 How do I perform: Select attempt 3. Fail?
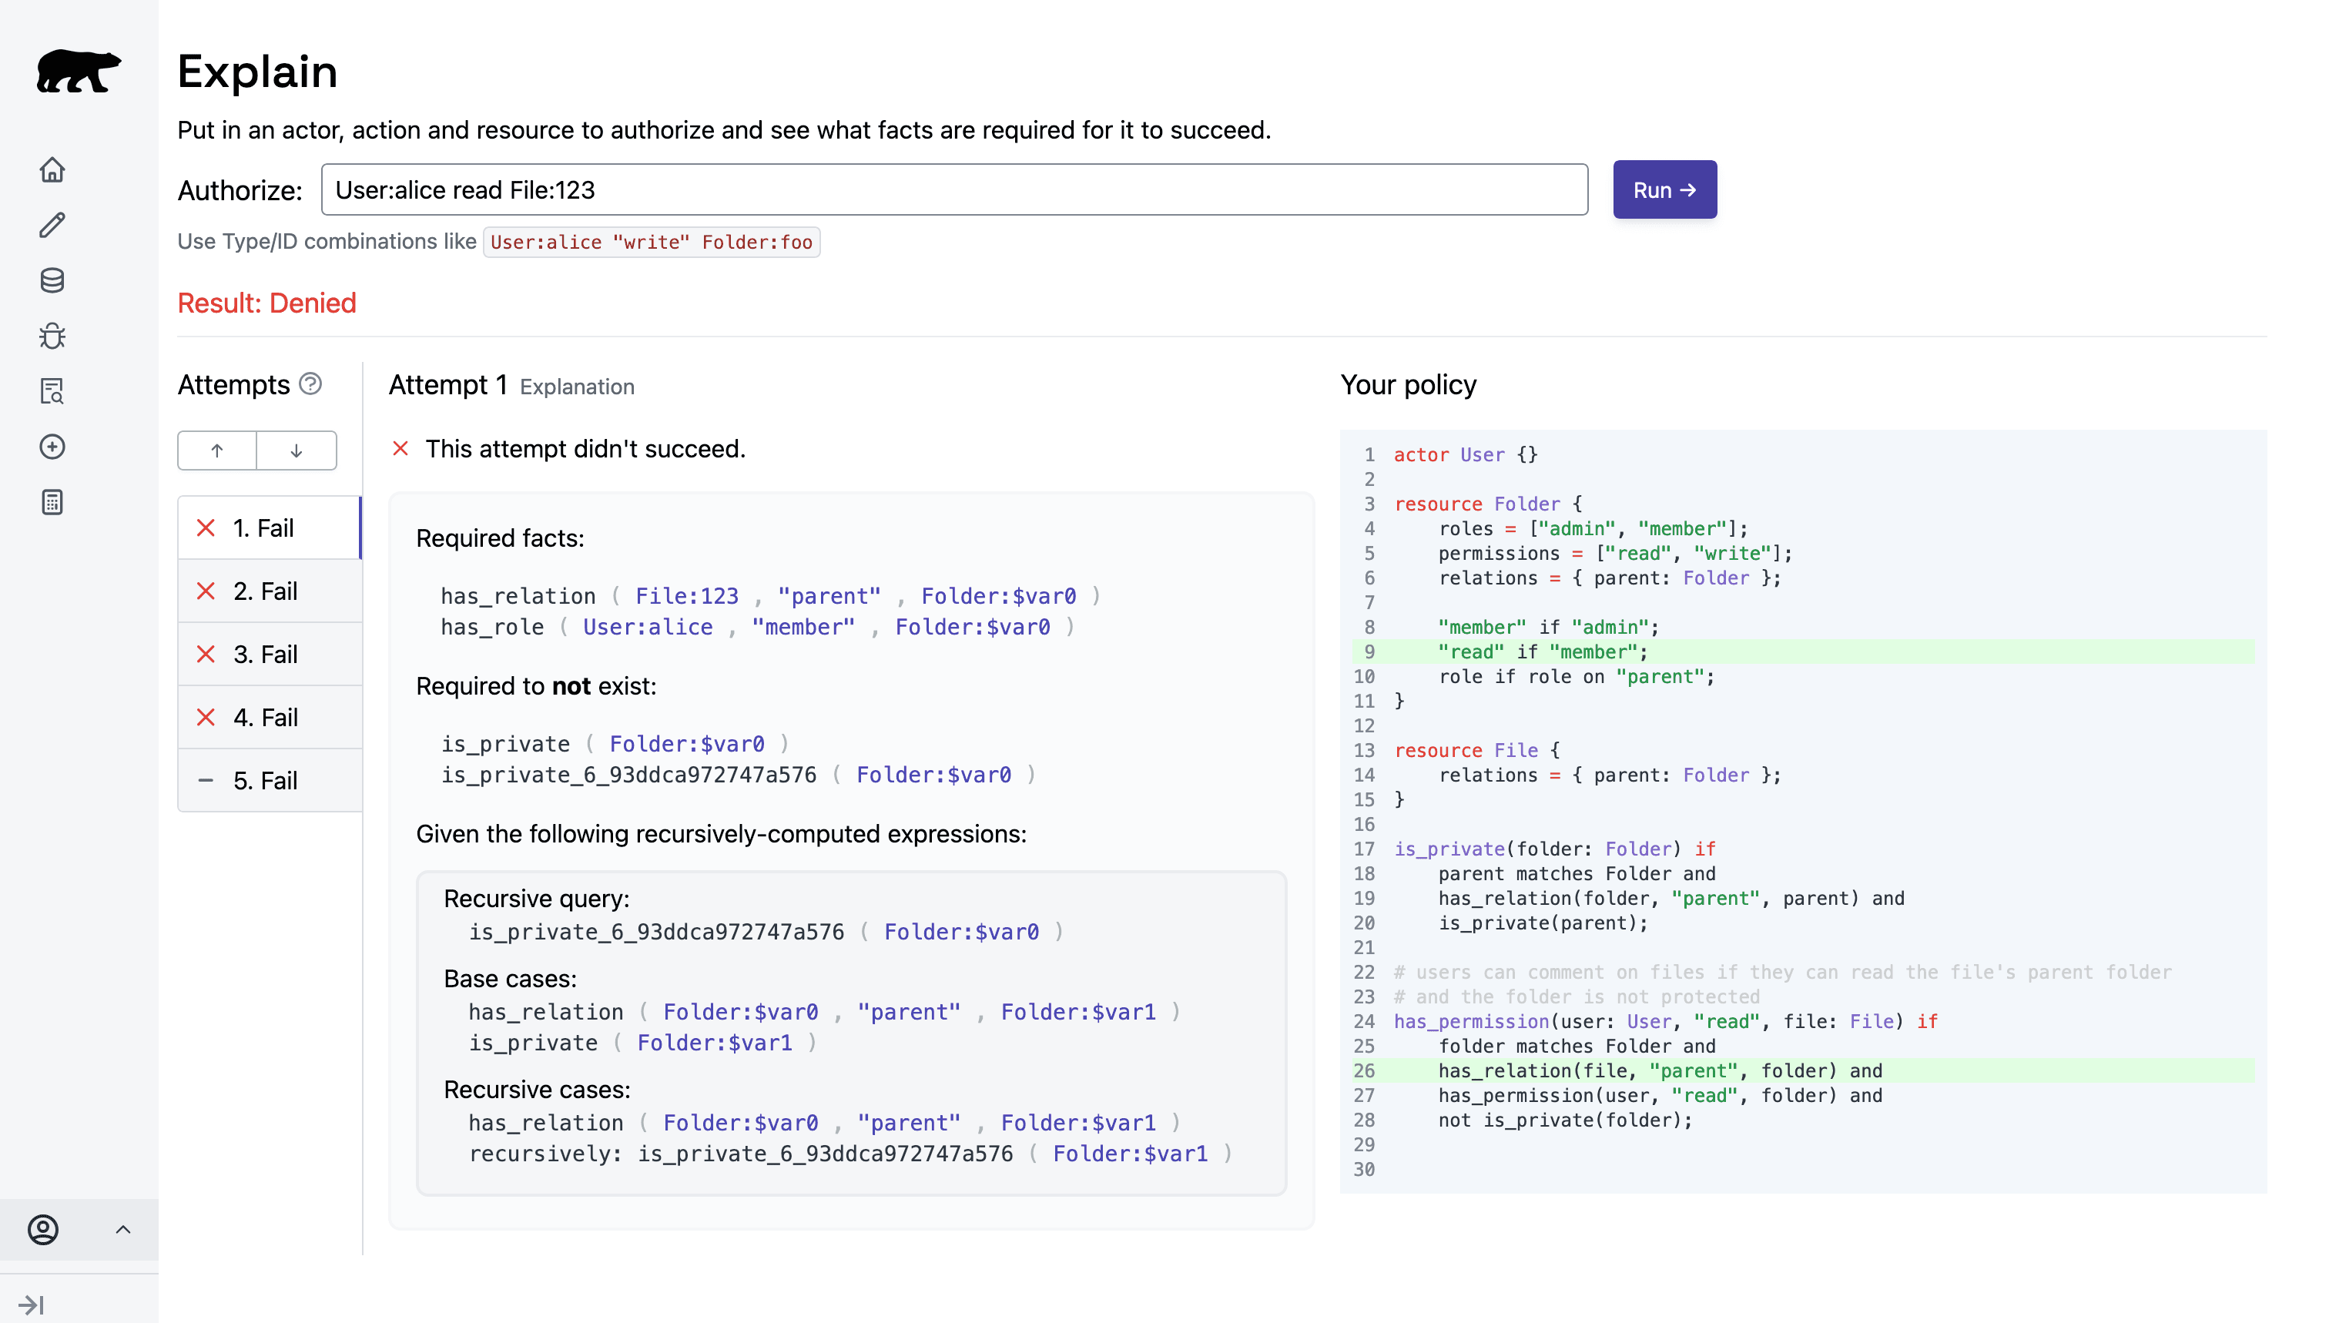click(269, 655)
